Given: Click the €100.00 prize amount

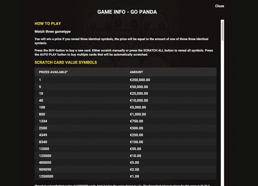Looking at the screenshot, I should coord(137,142).
